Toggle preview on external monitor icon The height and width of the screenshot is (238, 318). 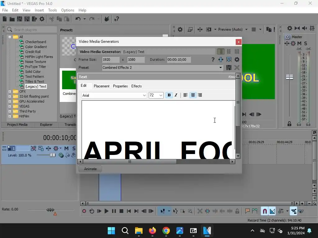tap(190, 29)
